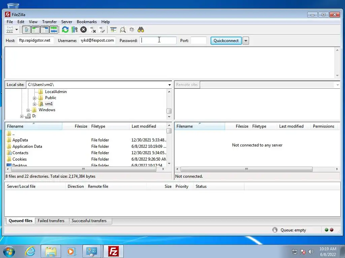Open the Server menu

67,22
